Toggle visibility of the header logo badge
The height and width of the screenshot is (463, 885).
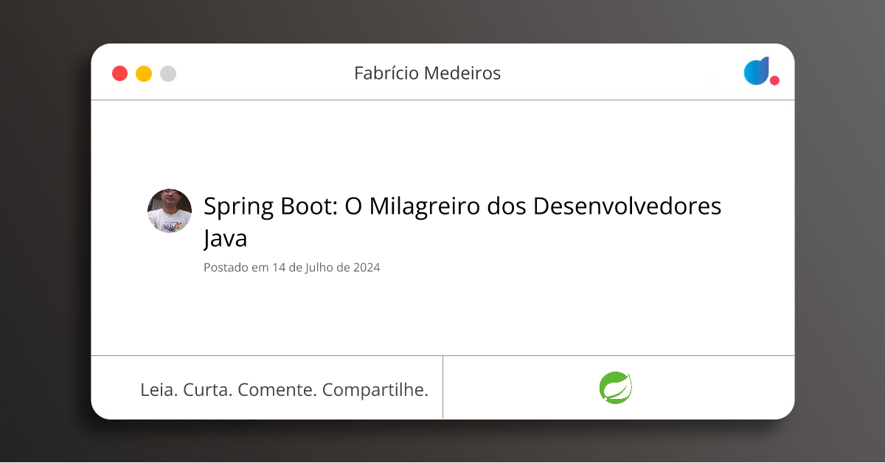point(760,73)
